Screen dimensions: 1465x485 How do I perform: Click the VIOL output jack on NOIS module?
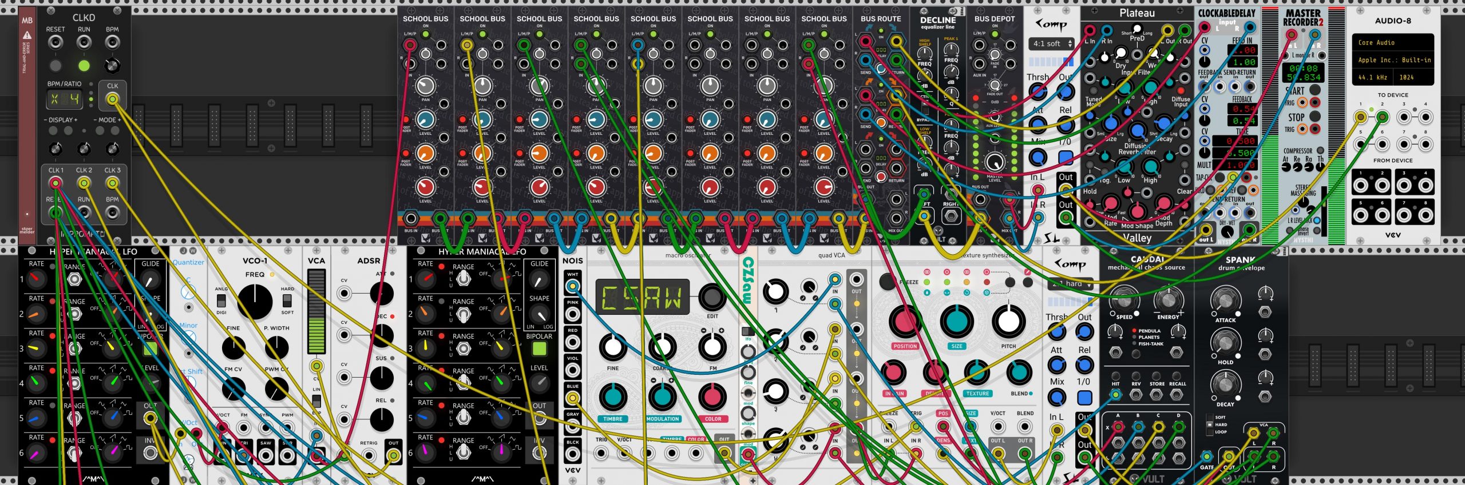click(x=572, y=370)
